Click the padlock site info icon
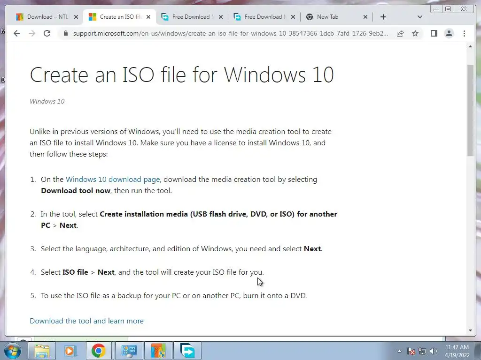This screenshot has height=360, width=481. coord(65,33)
